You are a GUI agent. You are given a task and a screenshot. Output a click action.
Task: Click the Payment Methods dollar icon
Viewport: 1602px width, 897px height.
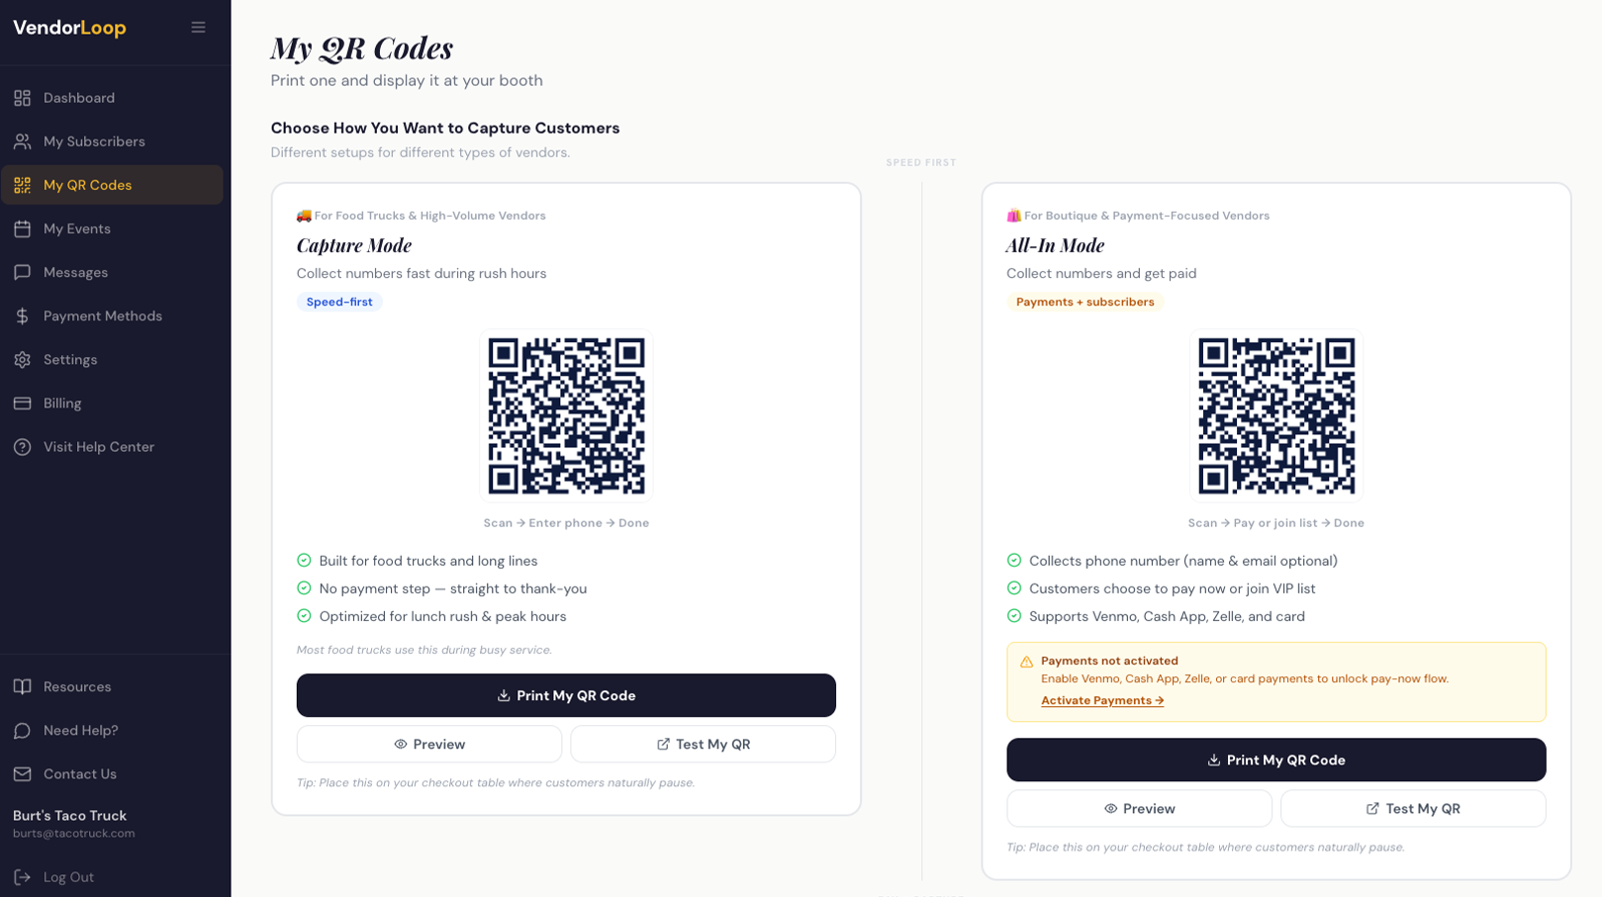point(23,316)
